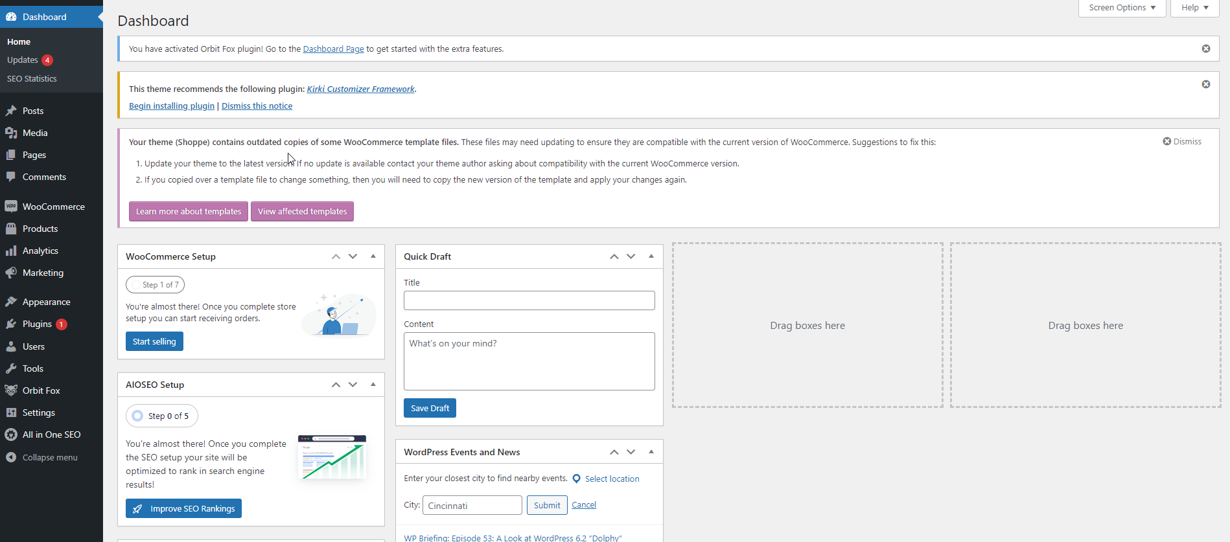Screen dimensions: 1230x542
Task: Click the Pages icon in sidebar
Action: (11, 155)
